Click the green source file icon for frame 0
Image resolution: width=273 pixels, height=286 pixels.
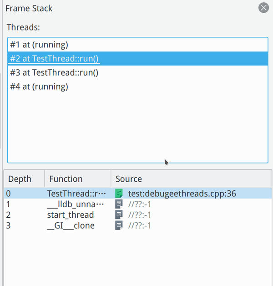(x=119, y=193)
